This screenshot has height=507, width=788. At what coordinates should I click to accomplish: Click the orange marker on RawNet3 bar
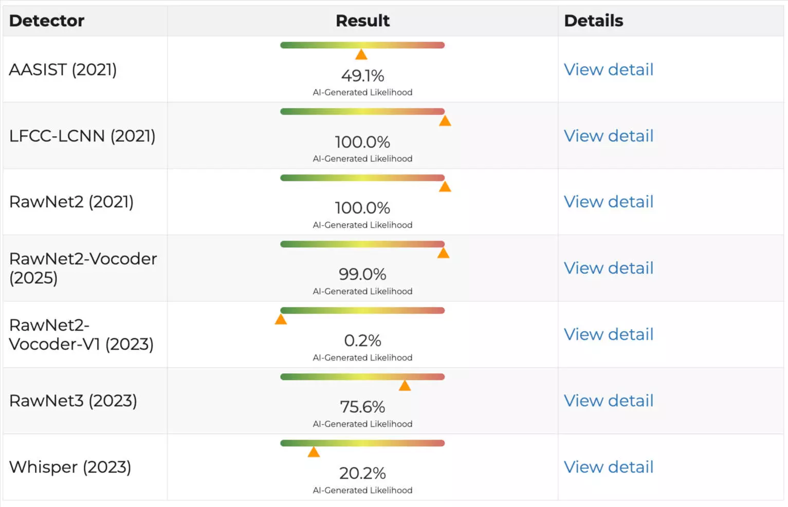[405, 386]
